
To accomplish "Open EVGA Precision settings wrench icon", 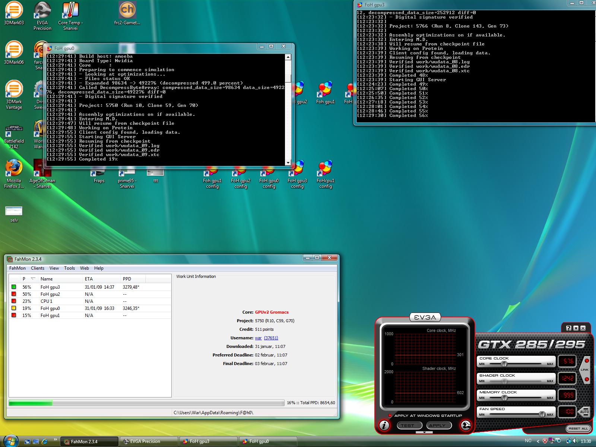I will pyautogui.click(x=466, y=425).
